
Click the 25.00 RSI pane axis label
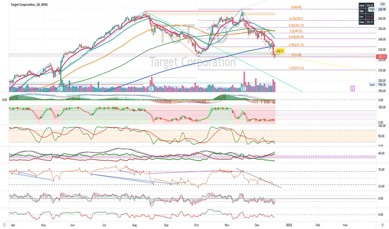pos(382,187)
